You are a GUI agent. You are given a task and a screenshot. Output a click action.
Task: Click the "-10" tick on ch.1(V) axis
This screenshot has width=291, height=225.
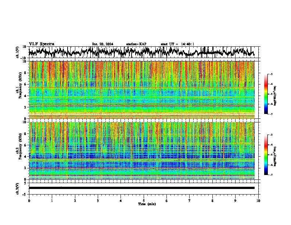click(24, 58)
